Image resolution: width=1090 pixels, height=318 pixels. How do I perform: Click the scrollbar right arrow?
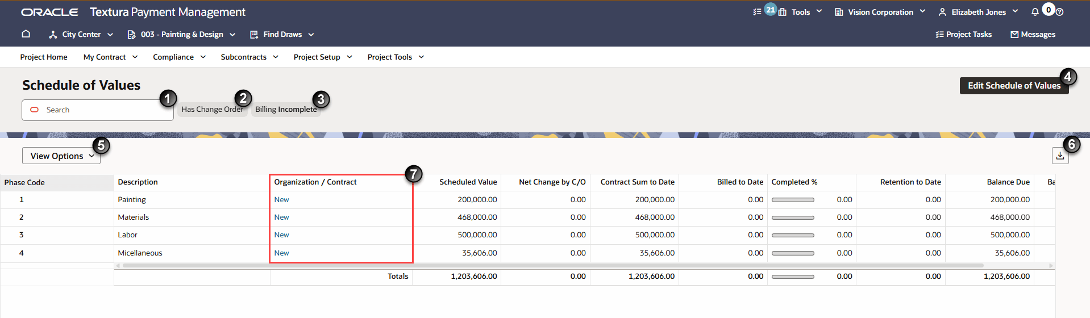coord(1051,265)
